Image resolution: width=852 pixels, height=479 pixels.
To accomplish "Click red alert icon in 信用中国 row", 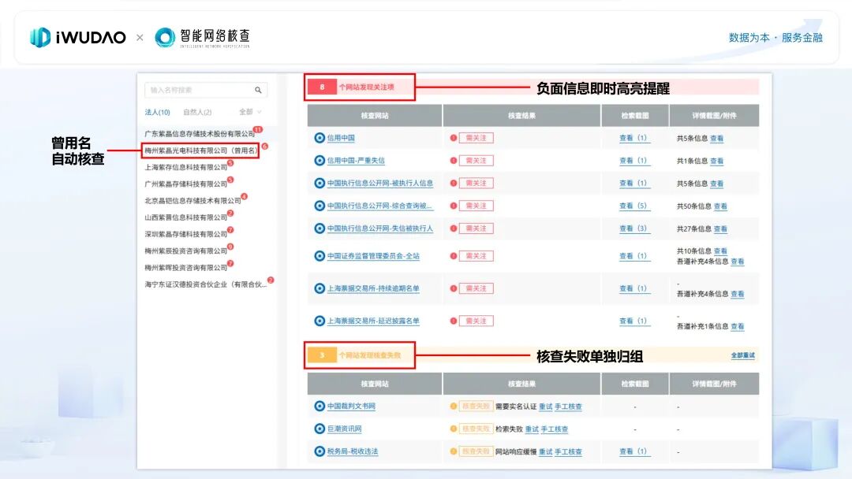I will pos(453,138).
